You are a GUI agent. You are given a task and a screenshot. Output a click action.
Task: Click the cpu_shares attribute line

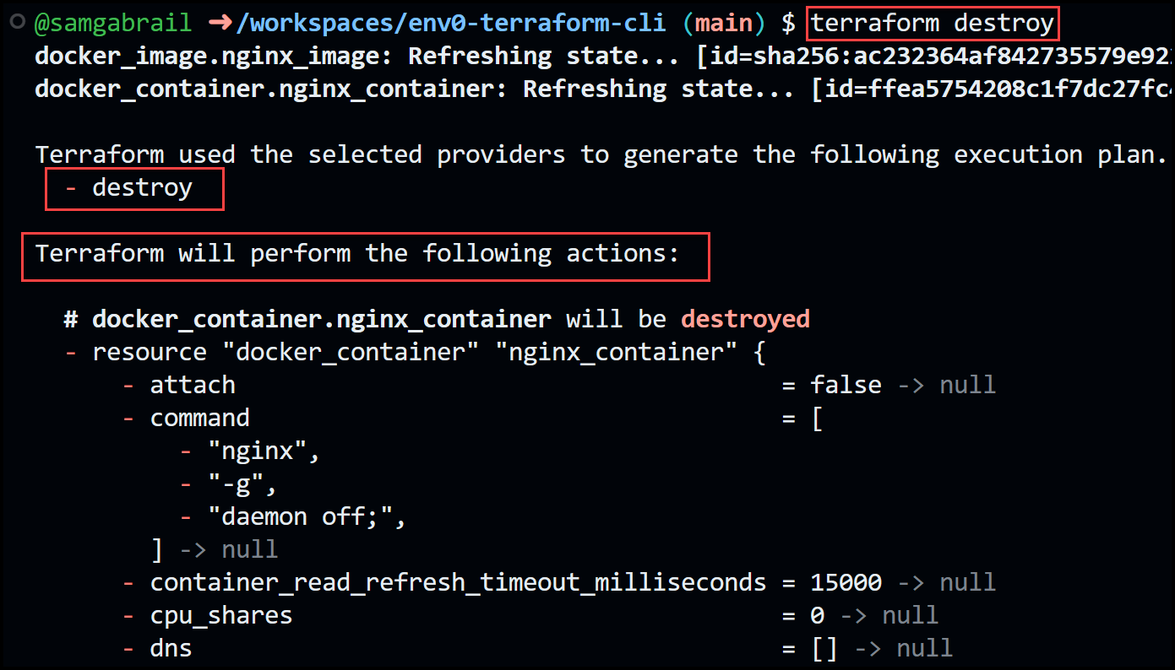pyautogui.click(x=530, y=615)
